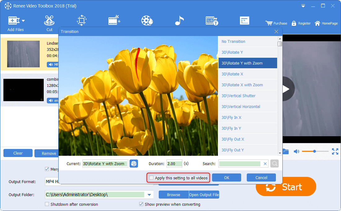Click the random transition dice icon
This screenshot has height=211, width=341.
[x=134, y=164]
